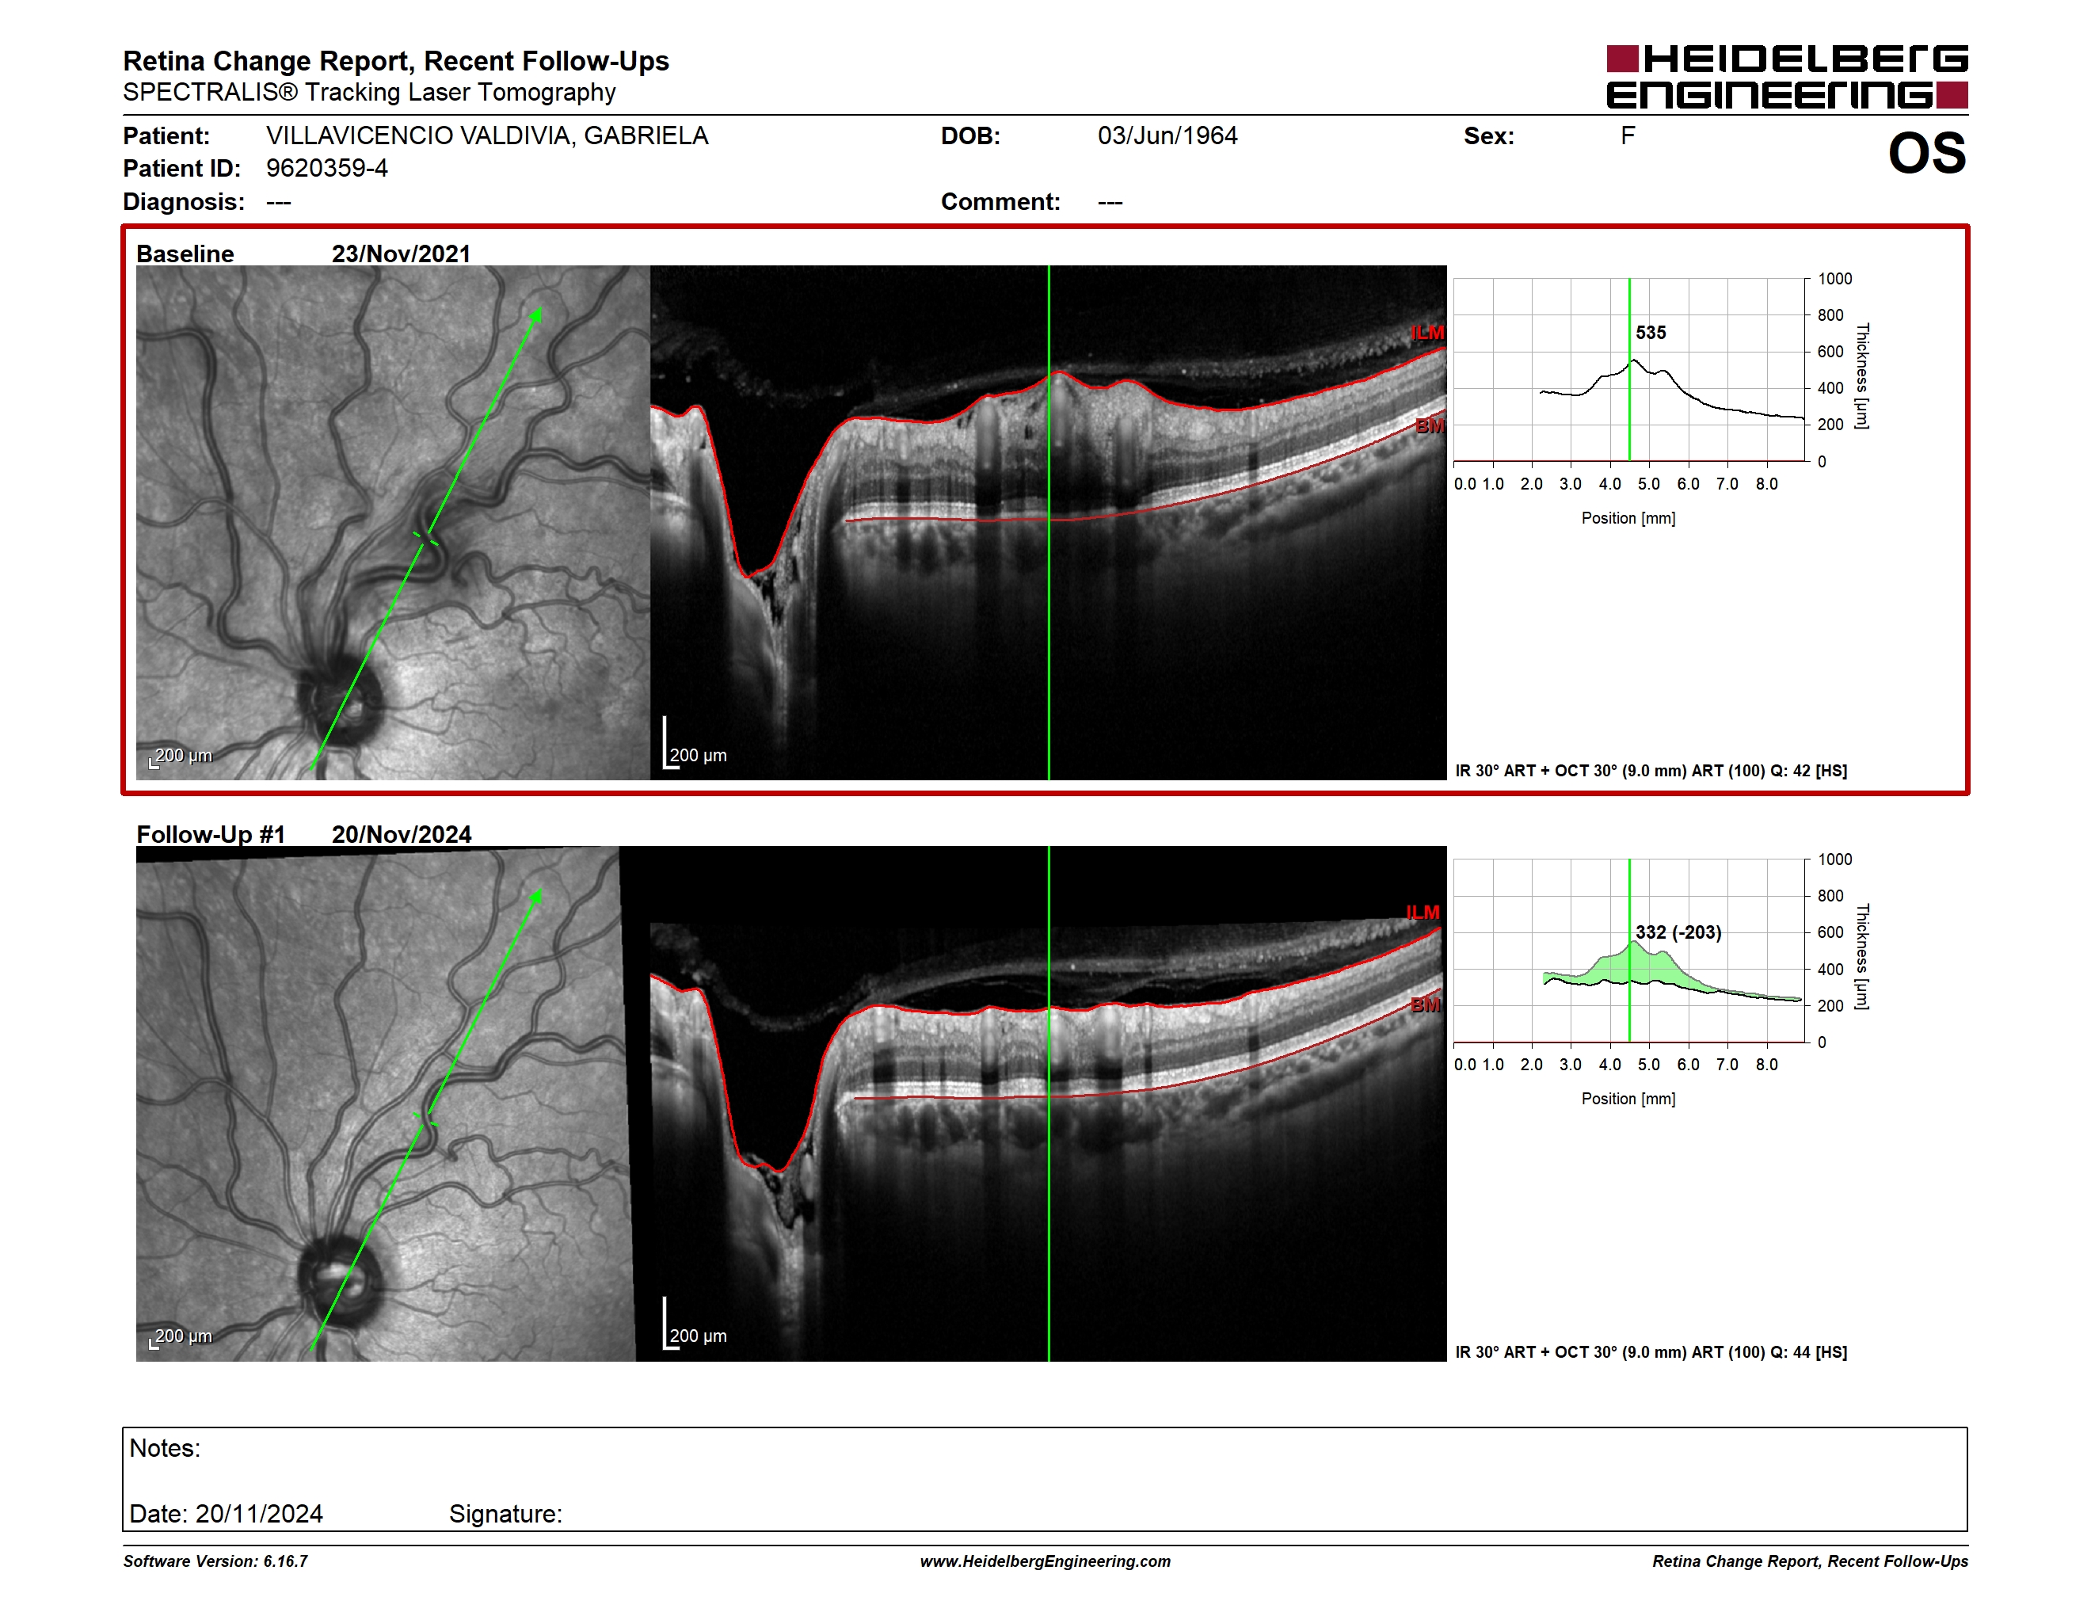Click the DOB value 03/Jun/1964

(x=1167, y=136)
